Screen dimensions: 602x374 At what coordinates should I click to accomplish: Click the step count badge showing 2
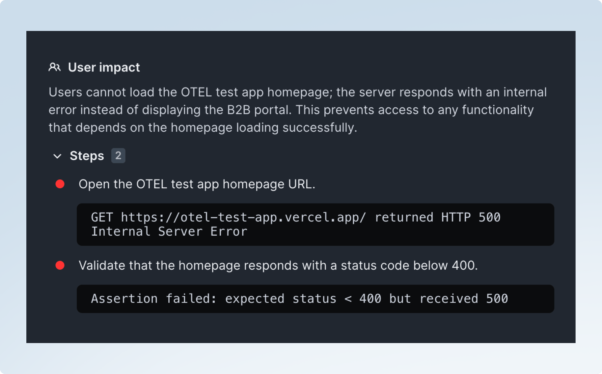(118, 155)
